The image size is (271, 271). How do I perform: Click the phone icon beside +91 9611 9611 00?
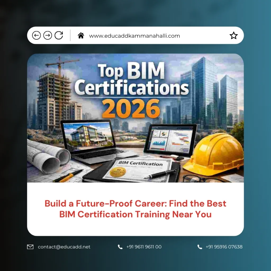120,247
